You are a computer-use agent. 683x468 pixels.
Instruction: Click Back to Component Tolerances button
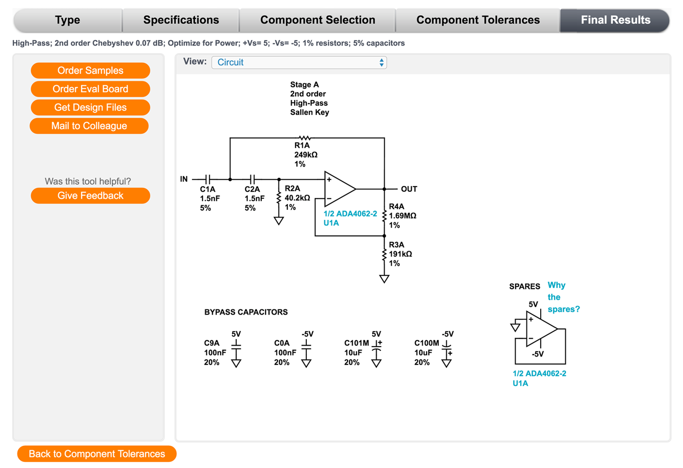coord(97,454)
